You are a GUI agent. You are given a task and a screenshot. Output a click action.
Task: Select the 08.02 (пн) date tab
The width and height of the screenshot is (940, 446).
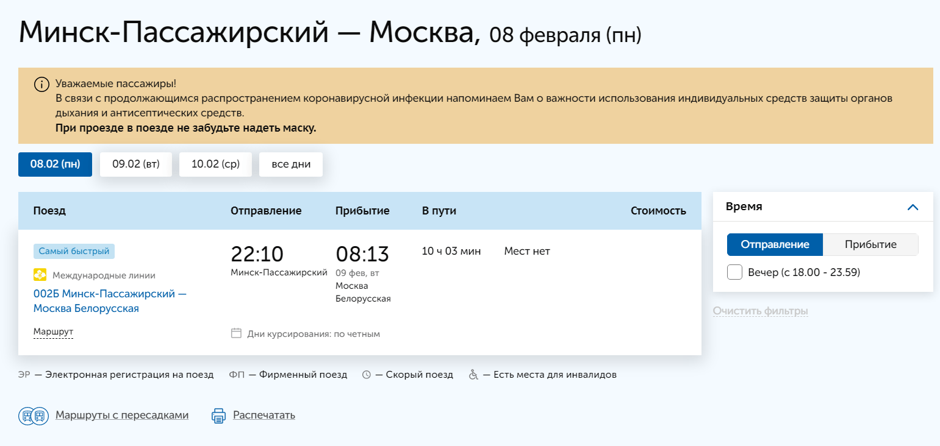[x=55, y=165]
